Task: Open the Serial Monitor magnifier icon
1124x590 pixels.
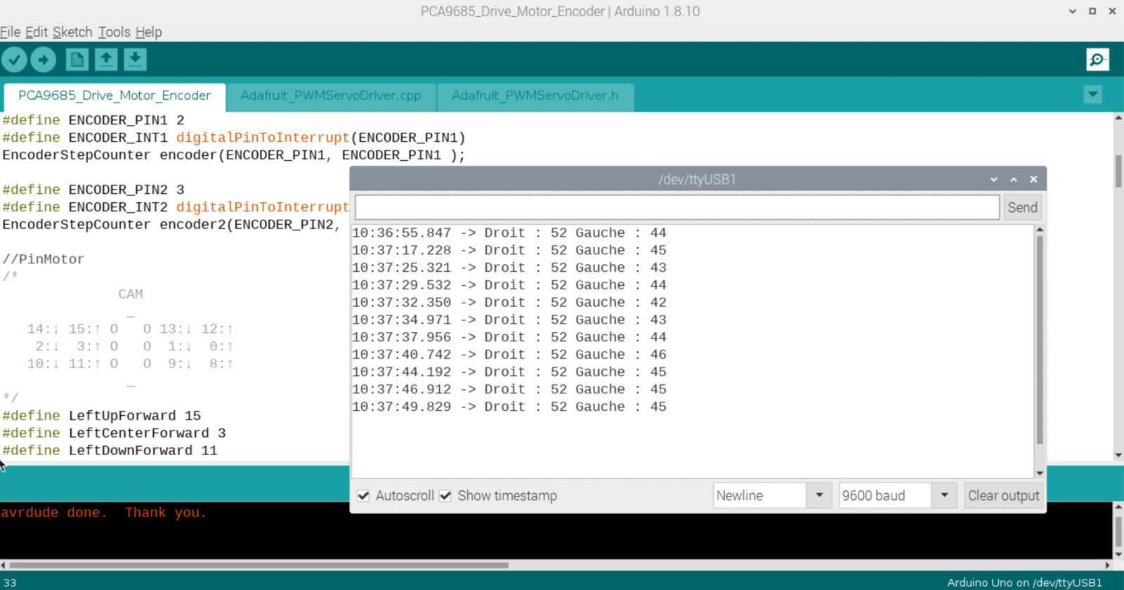Action: [1097, 60]
